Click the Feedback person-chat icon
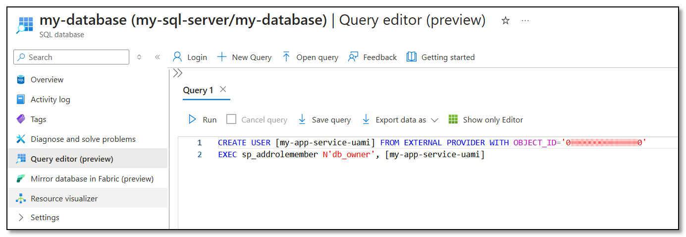This screenshot has height=237, width=686. [x=353, y=57]
